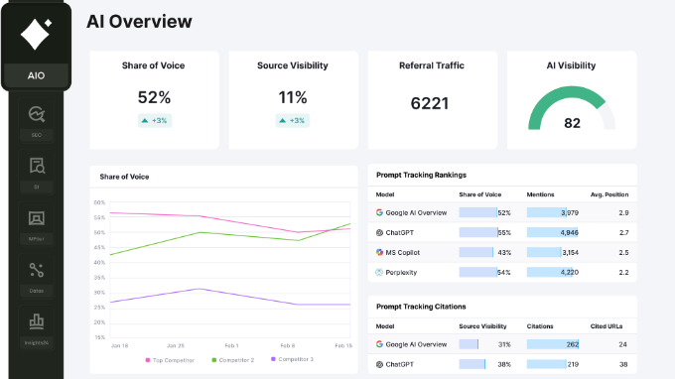Toggle Top Competitor legend item

click(x=170, y=360)
